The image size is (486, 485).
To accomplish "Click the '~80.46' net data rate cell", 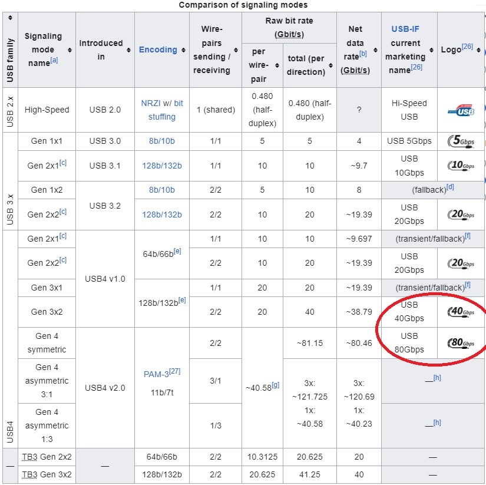I will point(359,343).
